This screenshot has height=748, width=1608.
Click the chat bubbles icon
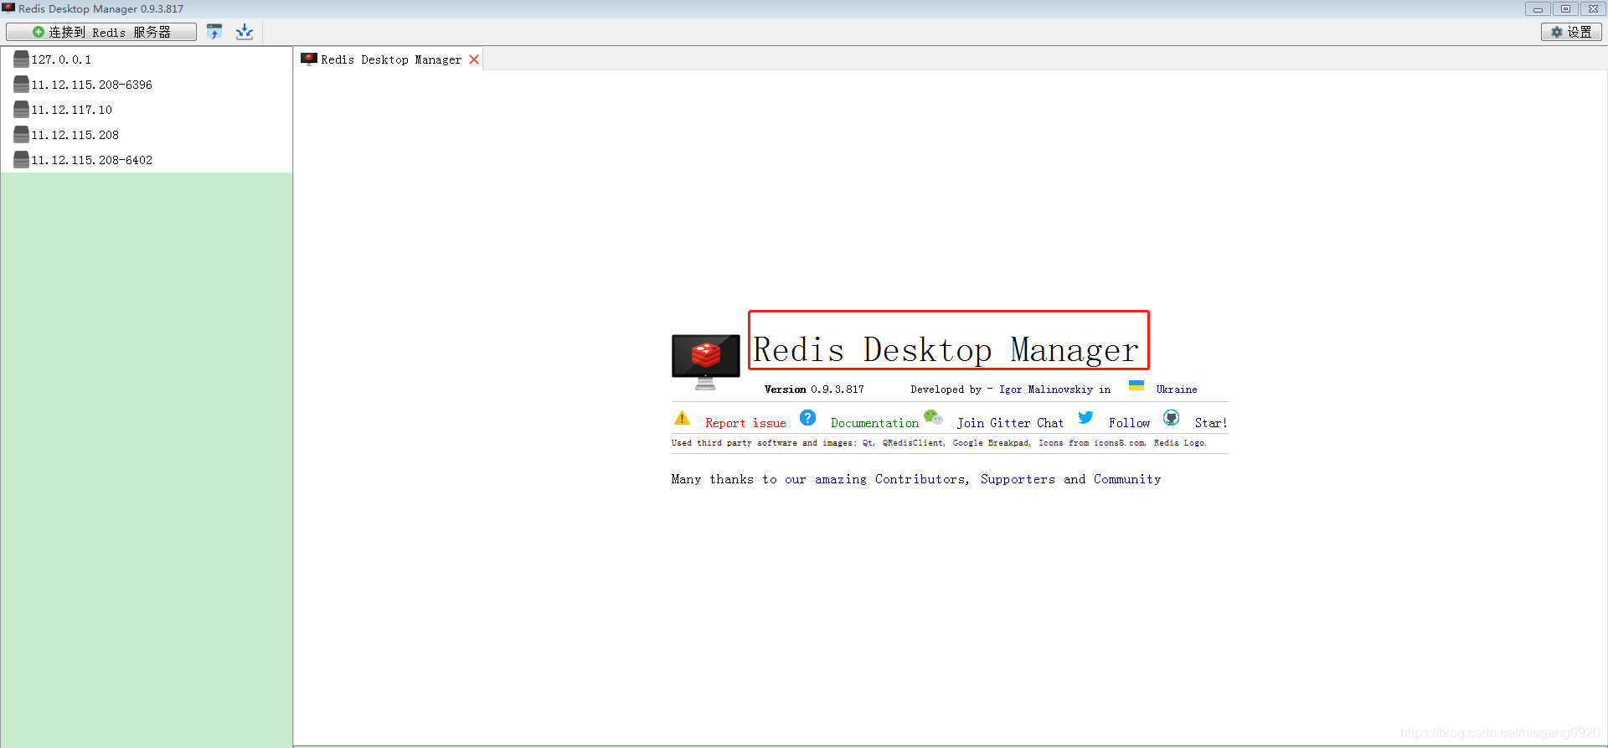tap(933, 417)
